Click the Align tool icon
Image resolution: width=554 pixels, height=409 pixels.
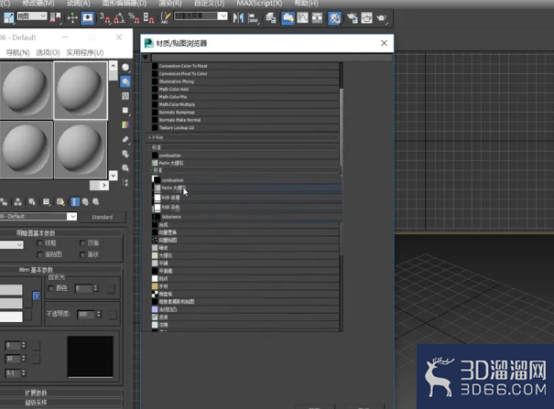point(253,17)
